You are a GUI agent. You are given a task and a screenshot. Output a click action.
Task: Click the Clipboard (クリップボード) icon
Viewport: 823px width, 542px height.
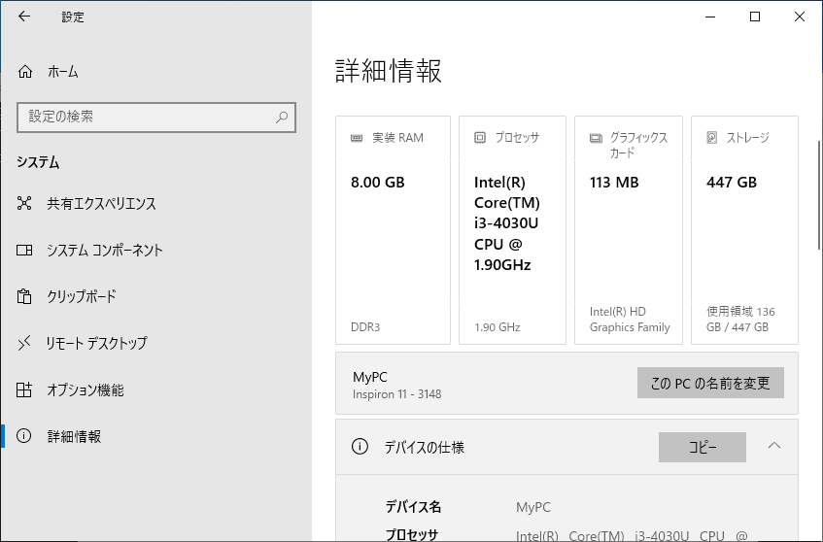click(25, 297)
